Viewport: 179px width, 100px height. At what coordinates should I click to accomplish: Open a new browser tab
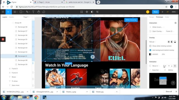[98, 2]
